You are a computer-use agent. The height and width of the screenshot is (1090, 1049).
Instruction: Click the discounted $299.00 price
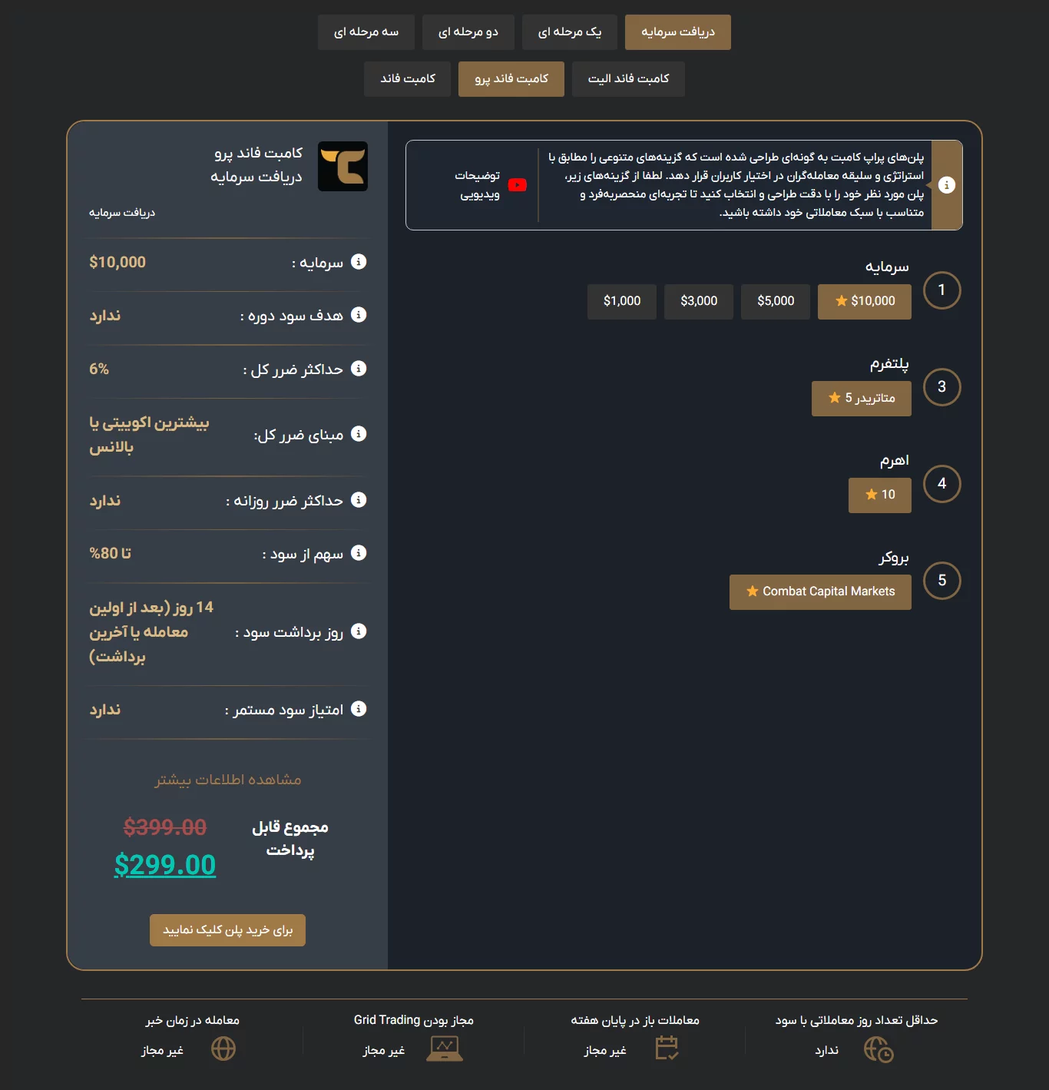pyautogui.click(x=165, y=865)
